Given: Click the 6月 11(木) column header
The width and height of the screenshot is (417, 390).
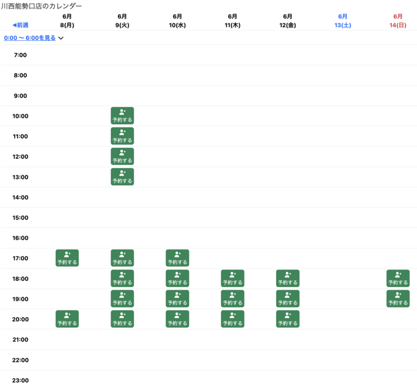Looking at the screenshot, I should (x=232, y=21).
